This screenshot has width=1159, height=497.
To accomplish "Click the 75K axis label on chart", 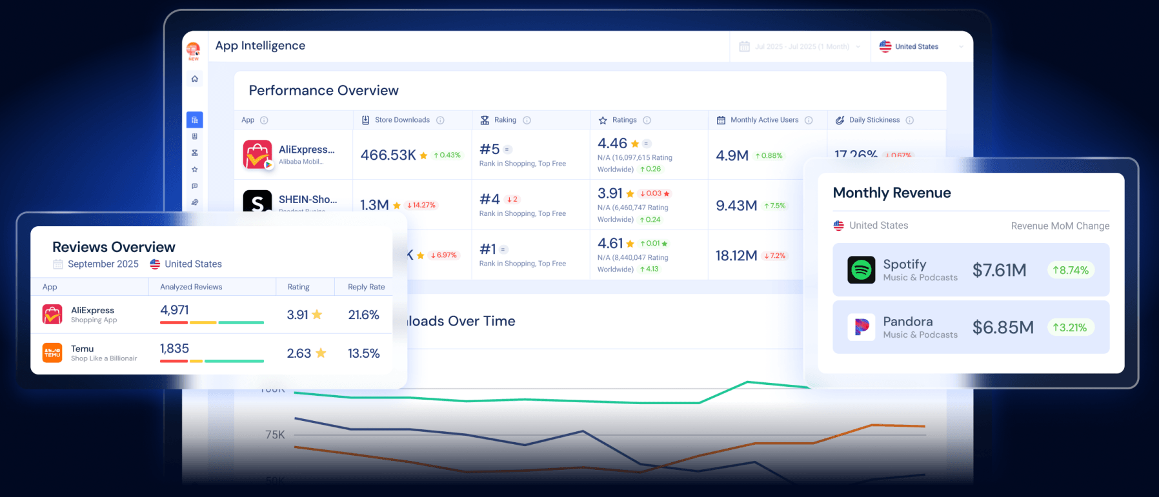I will (275, 435).
